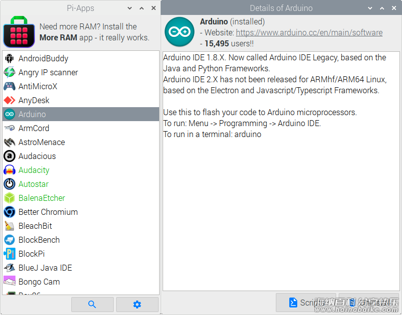402x315 pixels.
Task: Click the BleachBit broom icon
Action: tap(9, 226)
